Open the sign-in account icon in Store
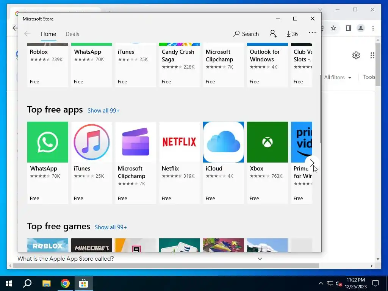 pyautogui.click(x=273, y=34)
